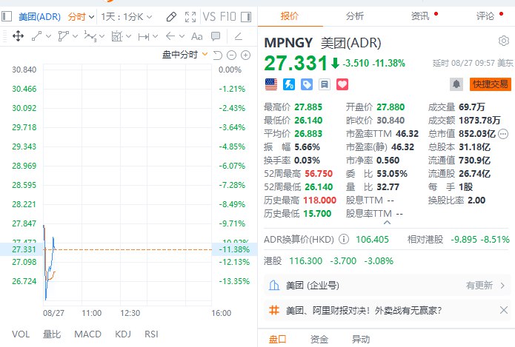Viewport: 515px width, 347px height.
Task: Click the note memo icon
Action: click(x=325, y=84)
